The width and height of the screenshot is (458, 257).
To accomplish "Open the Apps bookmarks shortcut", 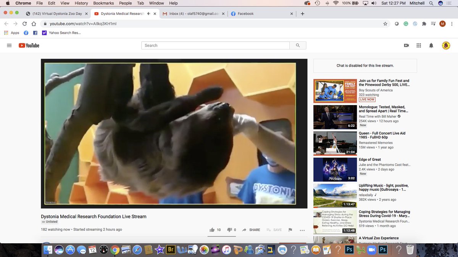I will click(x=11, y=33).
